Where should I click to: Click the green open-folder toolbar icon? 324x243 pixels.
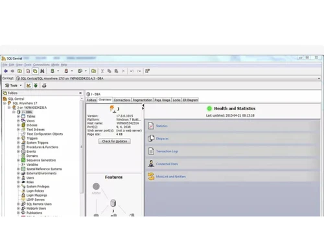(x=93, y=71)
